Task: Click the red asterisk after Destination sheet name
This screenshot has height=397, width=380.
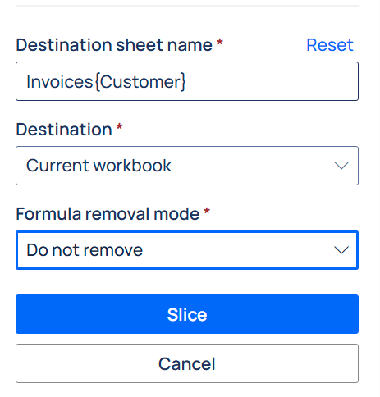Action: (220, 43)
